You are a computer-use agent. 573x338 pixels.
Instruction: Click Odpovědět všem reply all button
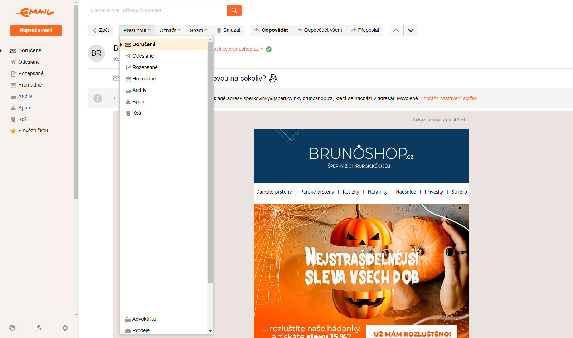[x=319, y=30]
